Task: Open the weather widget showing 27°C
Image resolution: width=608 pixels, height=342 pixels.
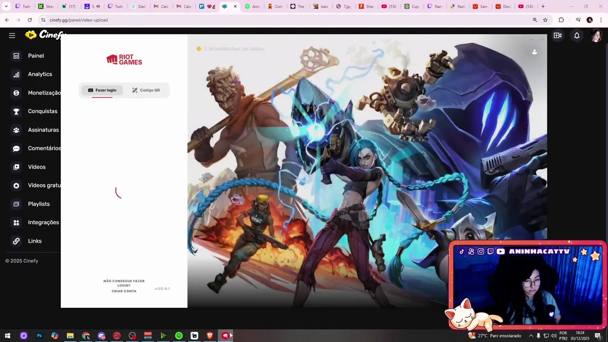Action: 494,336
